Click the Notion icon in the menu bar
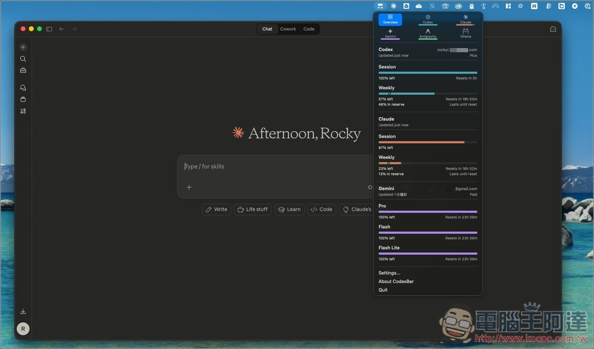 [x=534, y=6]
